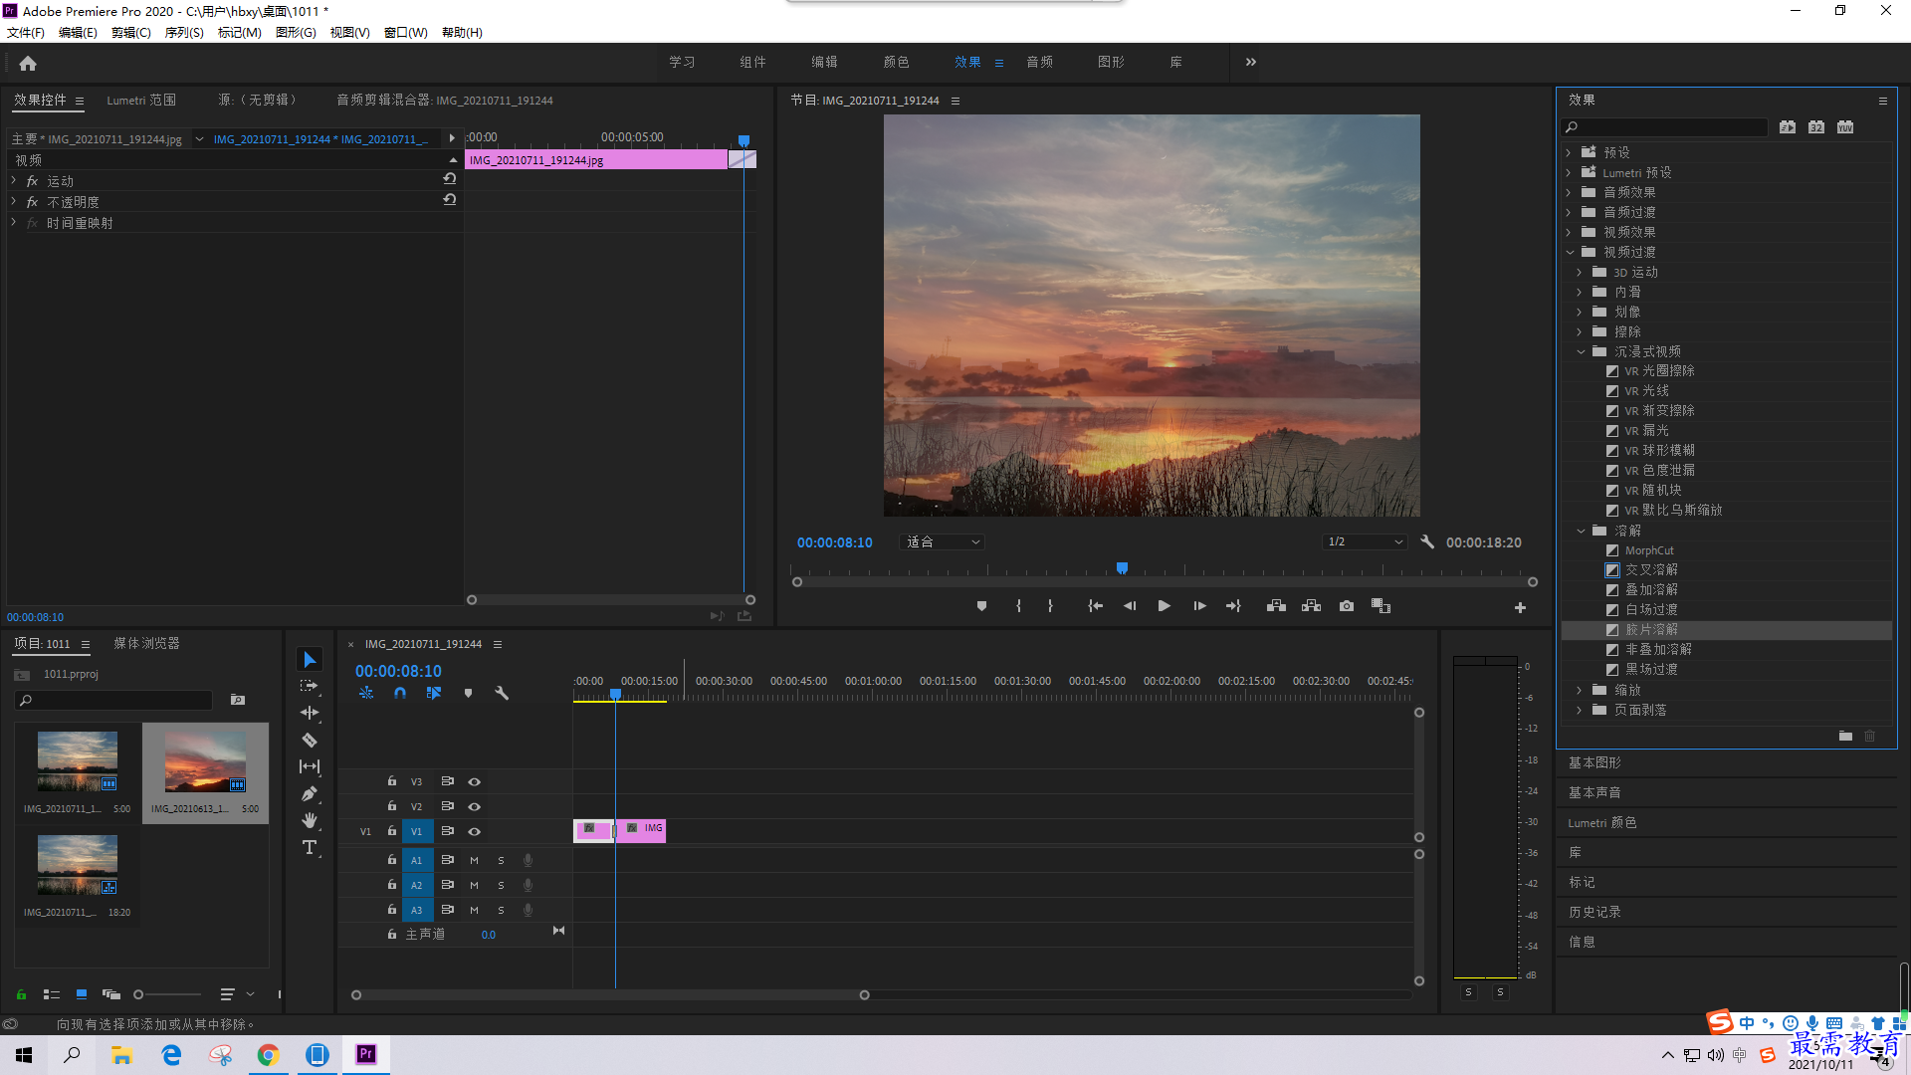Click New Bin icon in Project panel
Viewport: 1911px width, 1075px height.
238,700
